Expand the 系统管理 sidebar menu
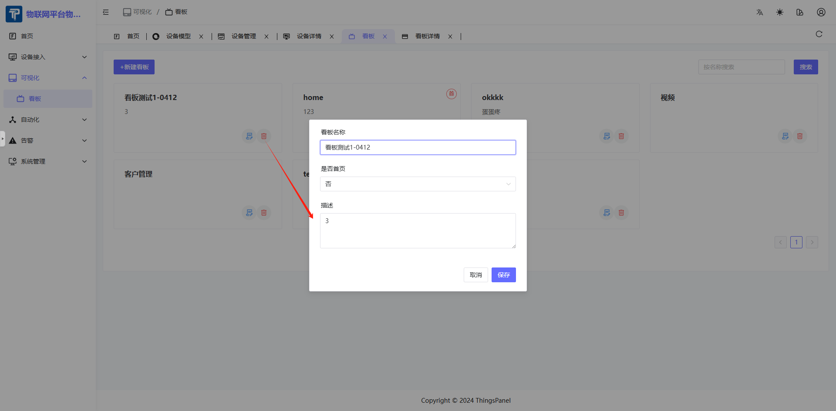This screenshot has width=836, height=411. click(x=48, y=161)
